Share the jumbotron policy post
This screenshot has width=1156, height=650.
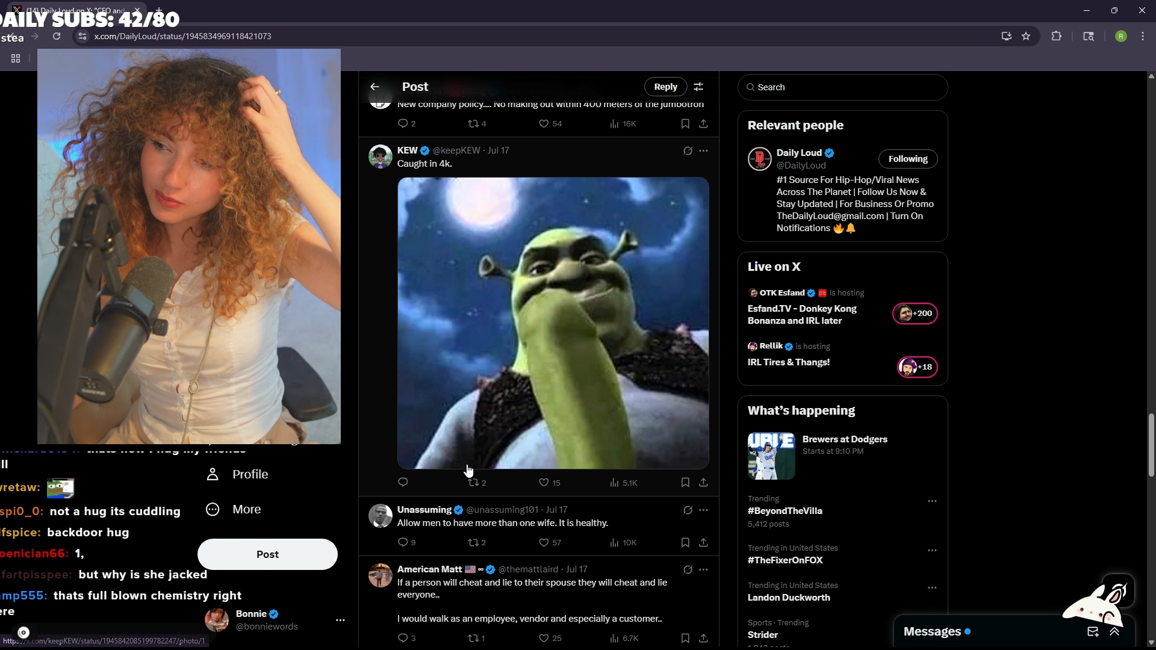click(x=703, y=123)
